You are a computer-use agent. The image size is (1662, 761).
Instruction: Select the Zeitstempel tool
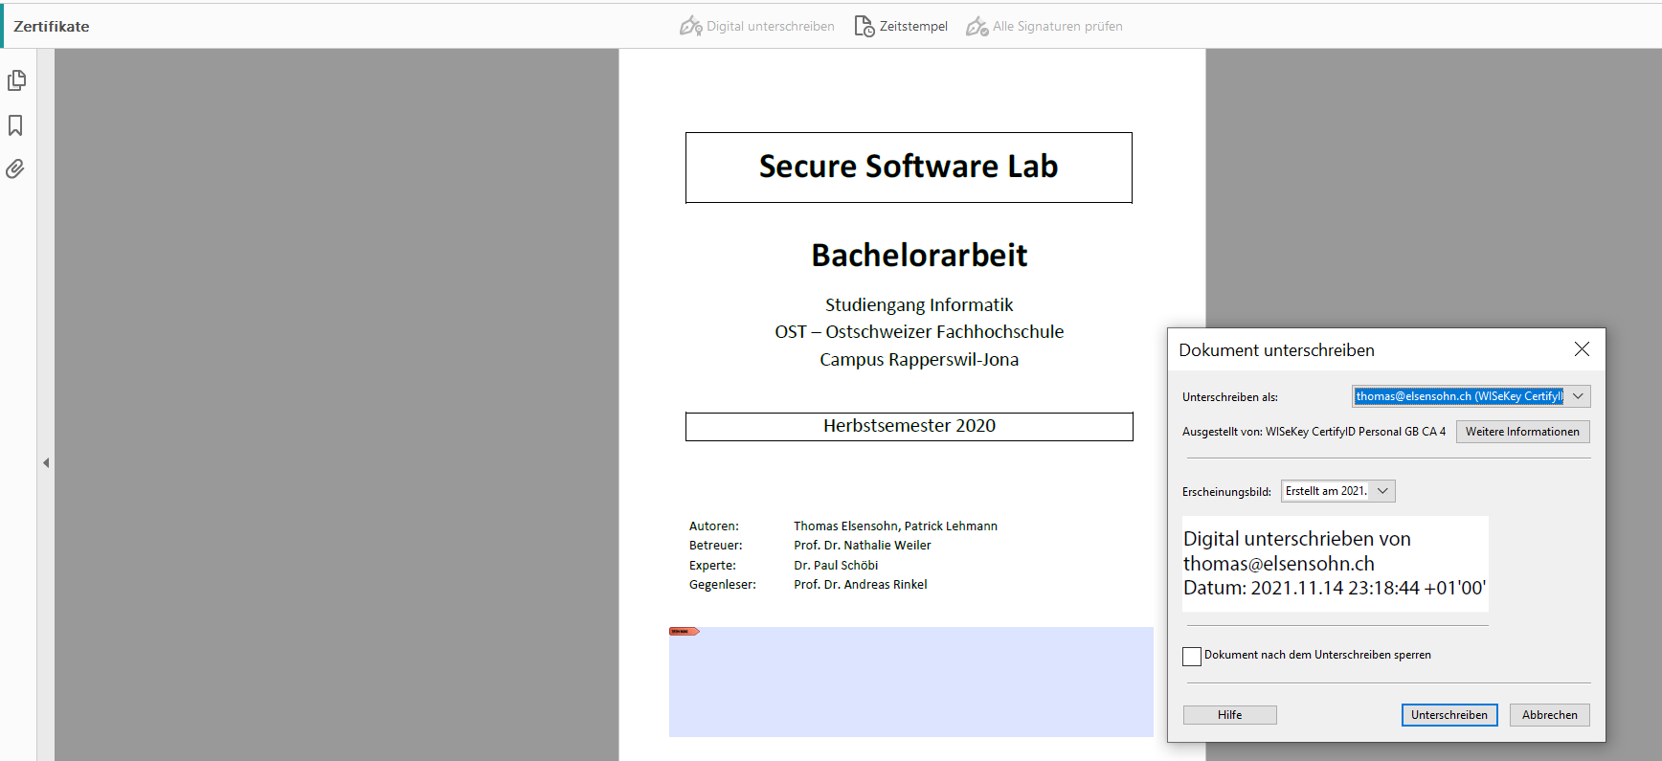[x=900, y=26]
